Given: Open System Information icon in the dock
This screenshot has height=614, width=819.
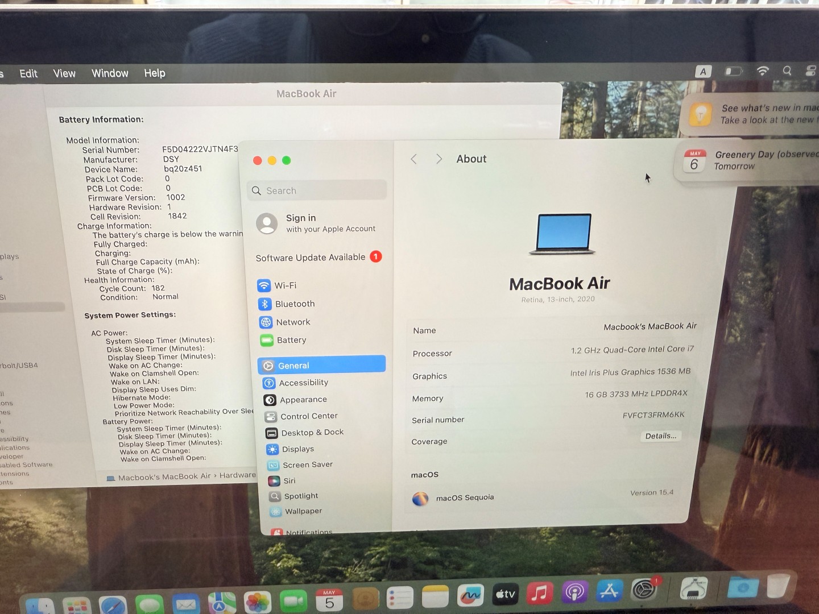Looking at the screenshot, I should (x=694, y=588).
